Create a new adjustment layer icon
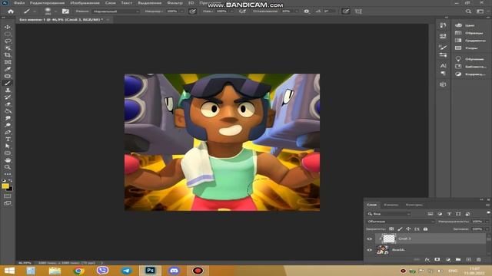This screenshot has width=492, height=276. (447, 259)
